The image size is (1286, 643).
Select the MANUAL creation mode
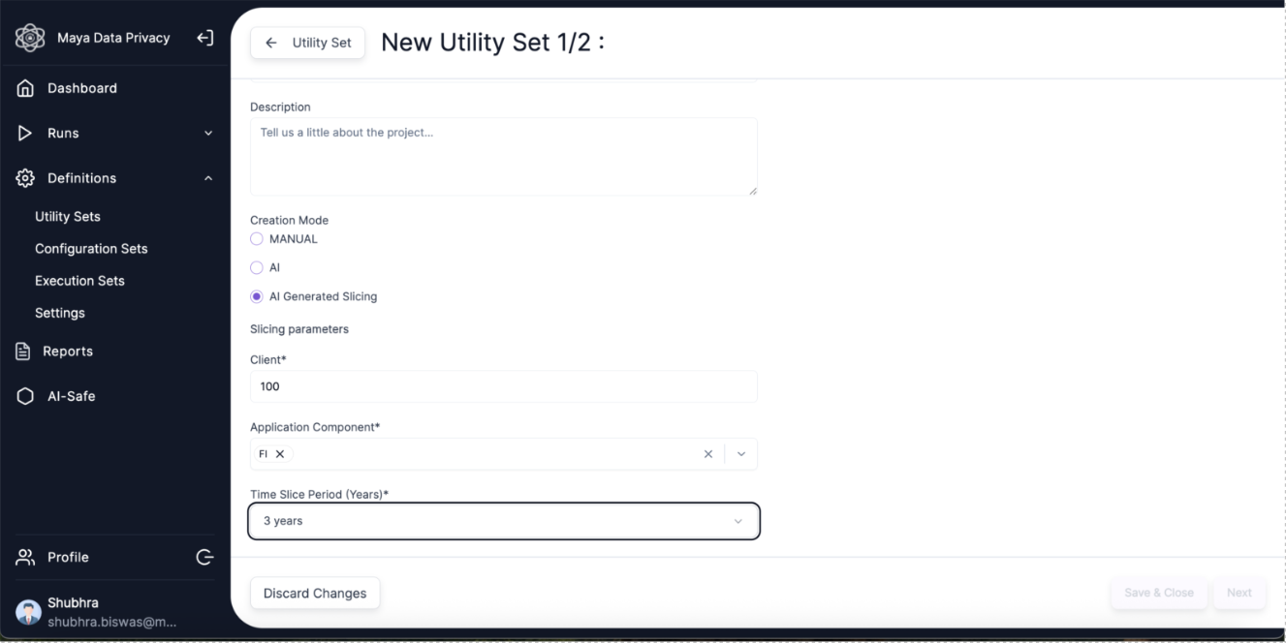click(257, 239)
